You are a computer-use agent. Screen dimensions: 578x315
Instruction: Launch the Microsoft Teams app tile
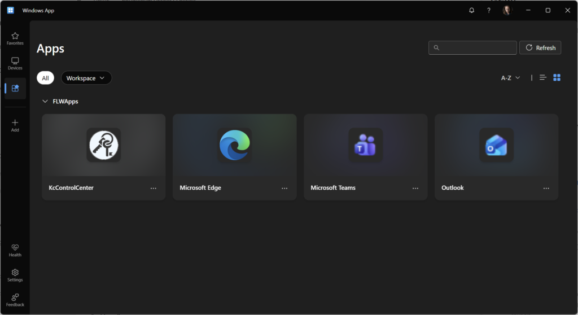(x=365, y=146)
